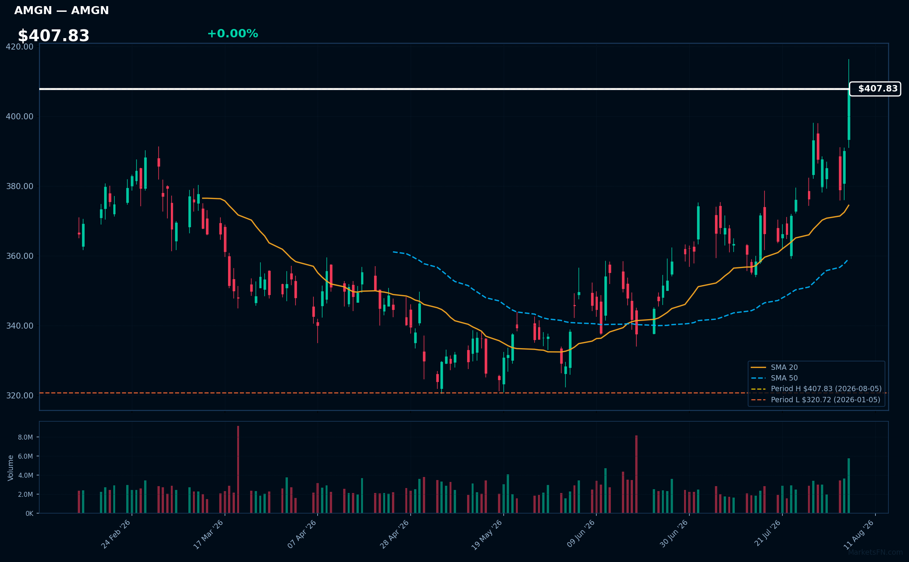This screenshot has width=909, height=562.
Task: Click the 30 Jun '26 date label
Action: pyautogui.click(x=673, y=534)
